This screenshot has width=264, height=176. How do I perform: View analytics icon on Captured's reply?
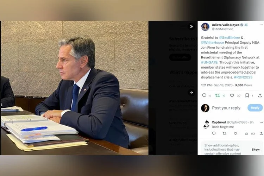tap(246, 133)
